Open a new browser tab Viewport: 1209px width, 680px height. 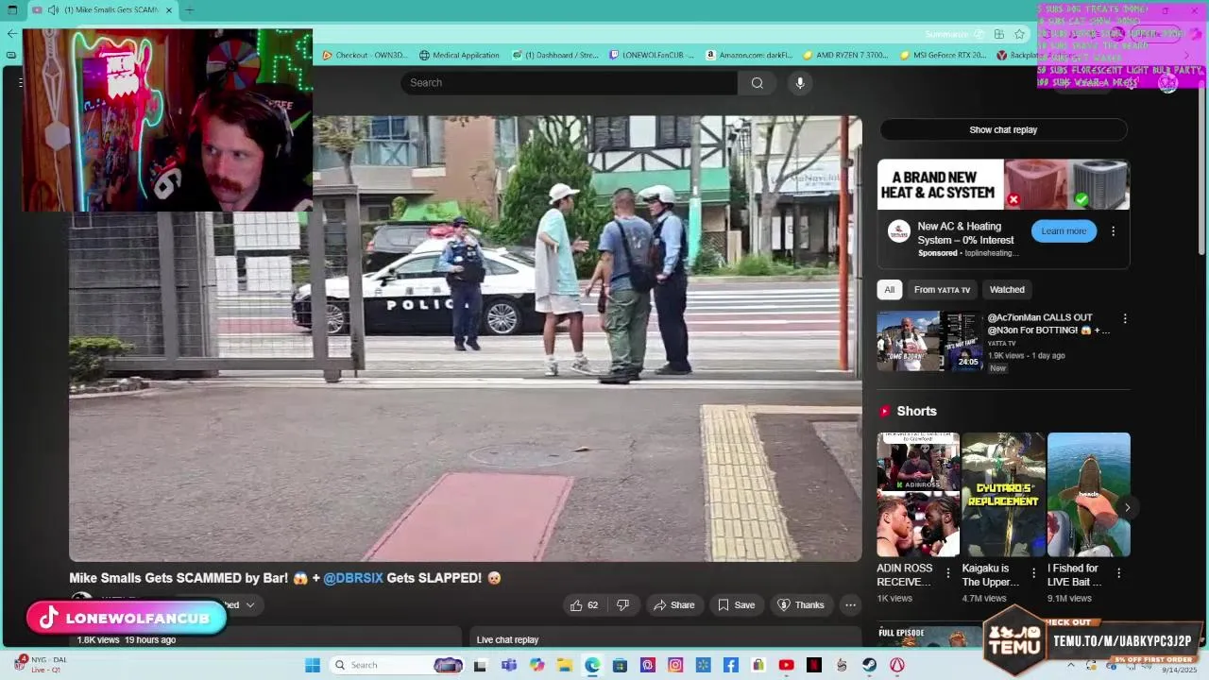(189, 10)
